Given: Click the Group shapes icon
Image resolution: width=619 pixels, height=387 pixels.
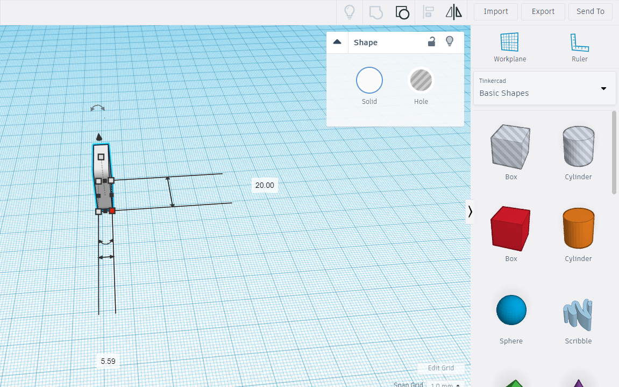Looking at the screenshot, I should pos(376,12).
